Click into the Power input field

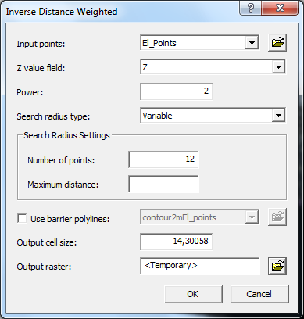pyautogui.click(x=177, y=91)
